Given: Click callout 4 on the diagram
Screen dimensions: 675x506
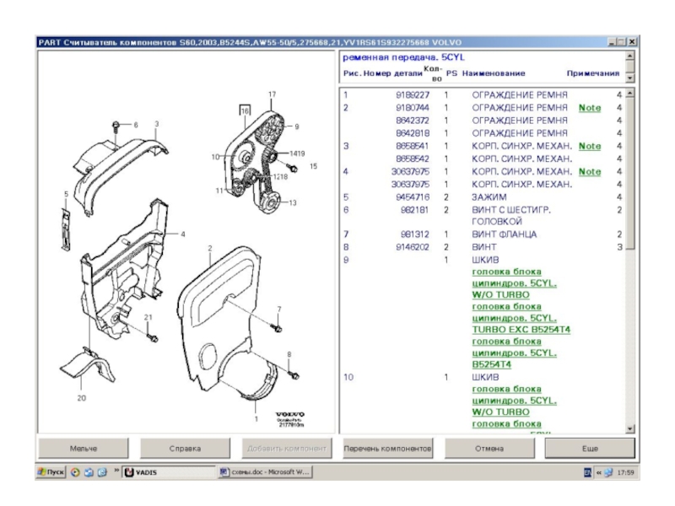Looking at the screenshot, I should tap(183, 234).
